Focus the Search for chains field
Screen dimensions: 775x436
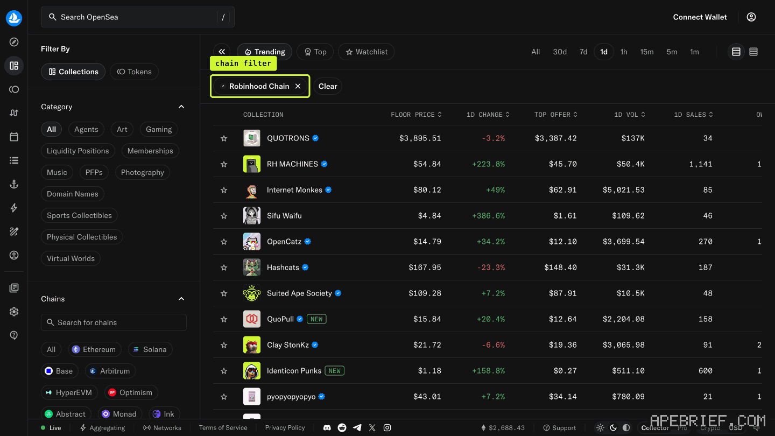point(114,322)
